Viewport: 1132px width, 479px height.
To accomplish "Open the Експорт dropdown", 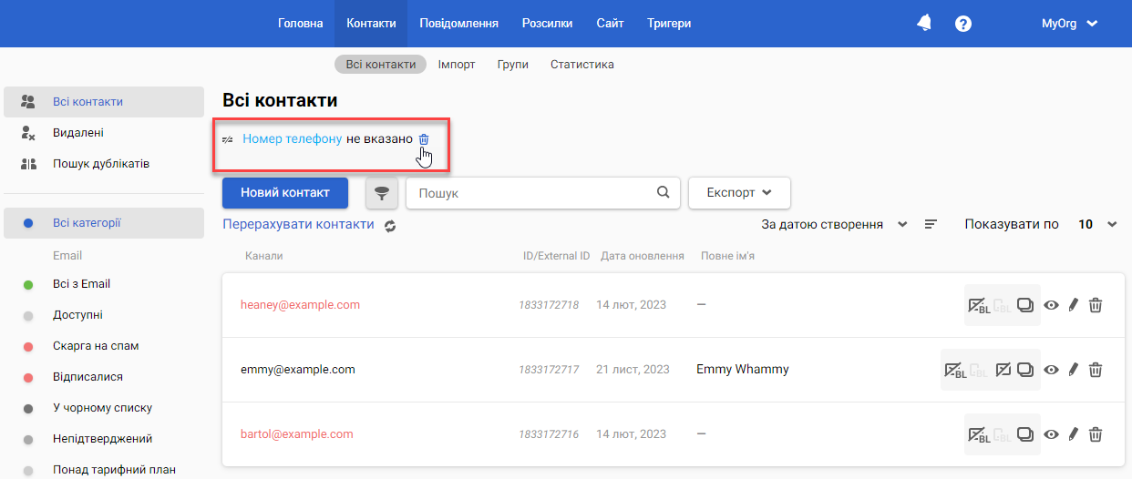I will click(738, 193).
